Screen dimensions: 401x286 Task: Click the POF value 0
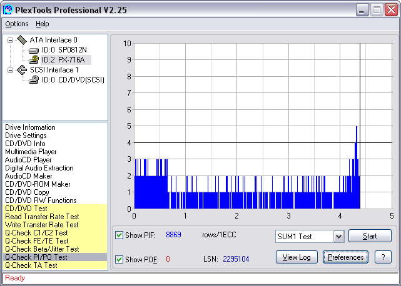[x=168, y=259]
